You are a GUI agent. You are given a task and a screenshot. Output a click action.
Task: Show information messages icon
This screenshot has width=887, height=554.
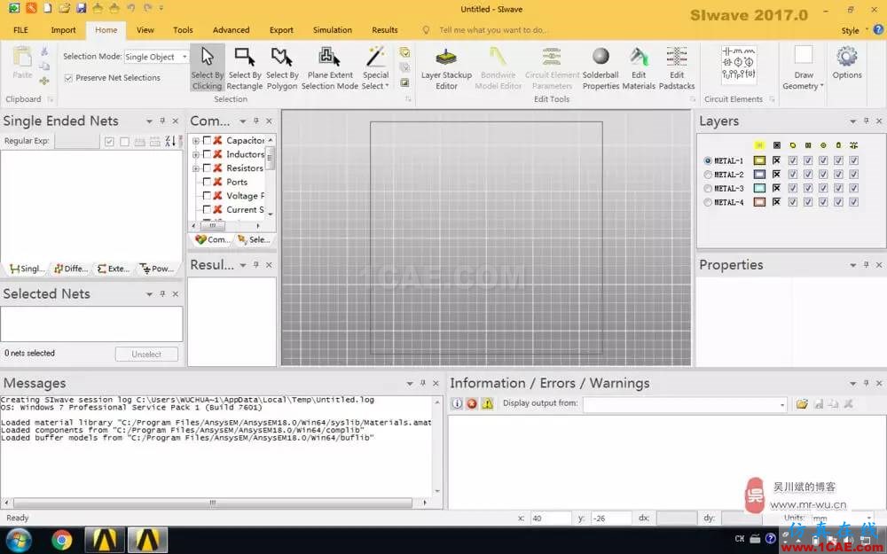(x=457, y=403)
